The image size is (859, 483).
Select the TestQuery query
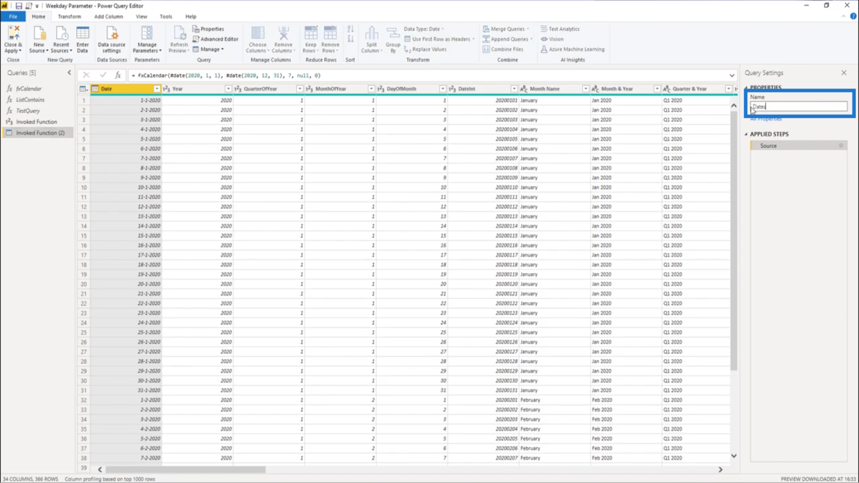tap(37, 110)
